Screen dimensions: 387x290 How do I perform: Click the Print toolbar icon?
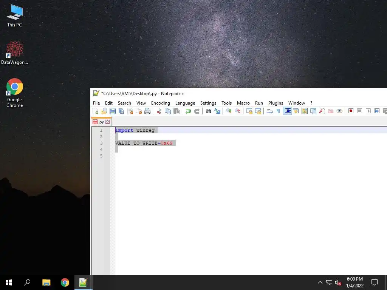[147, 111]
